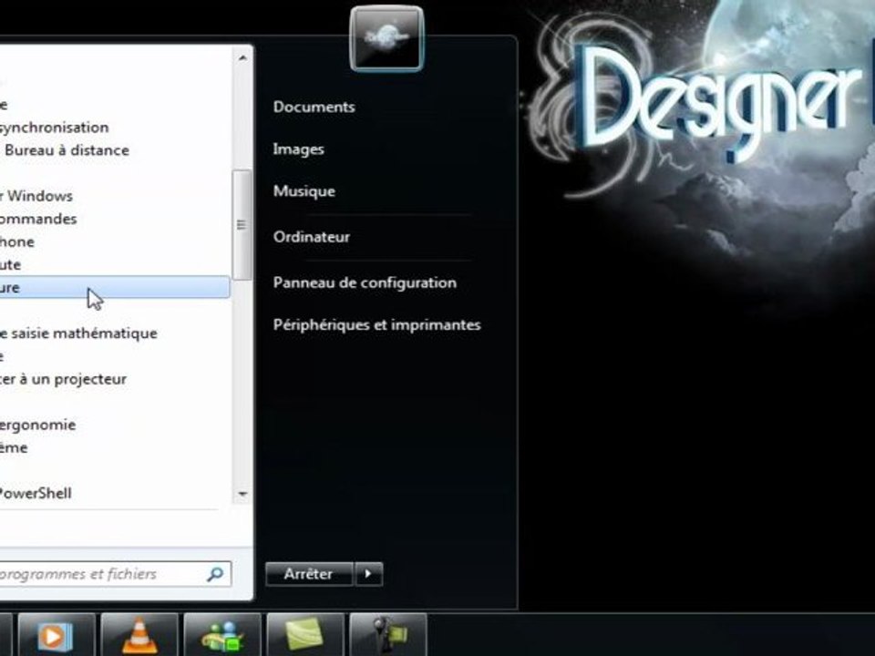Select the entry ending in hone
Screen dimensions: 875x656
coord(17,241)
